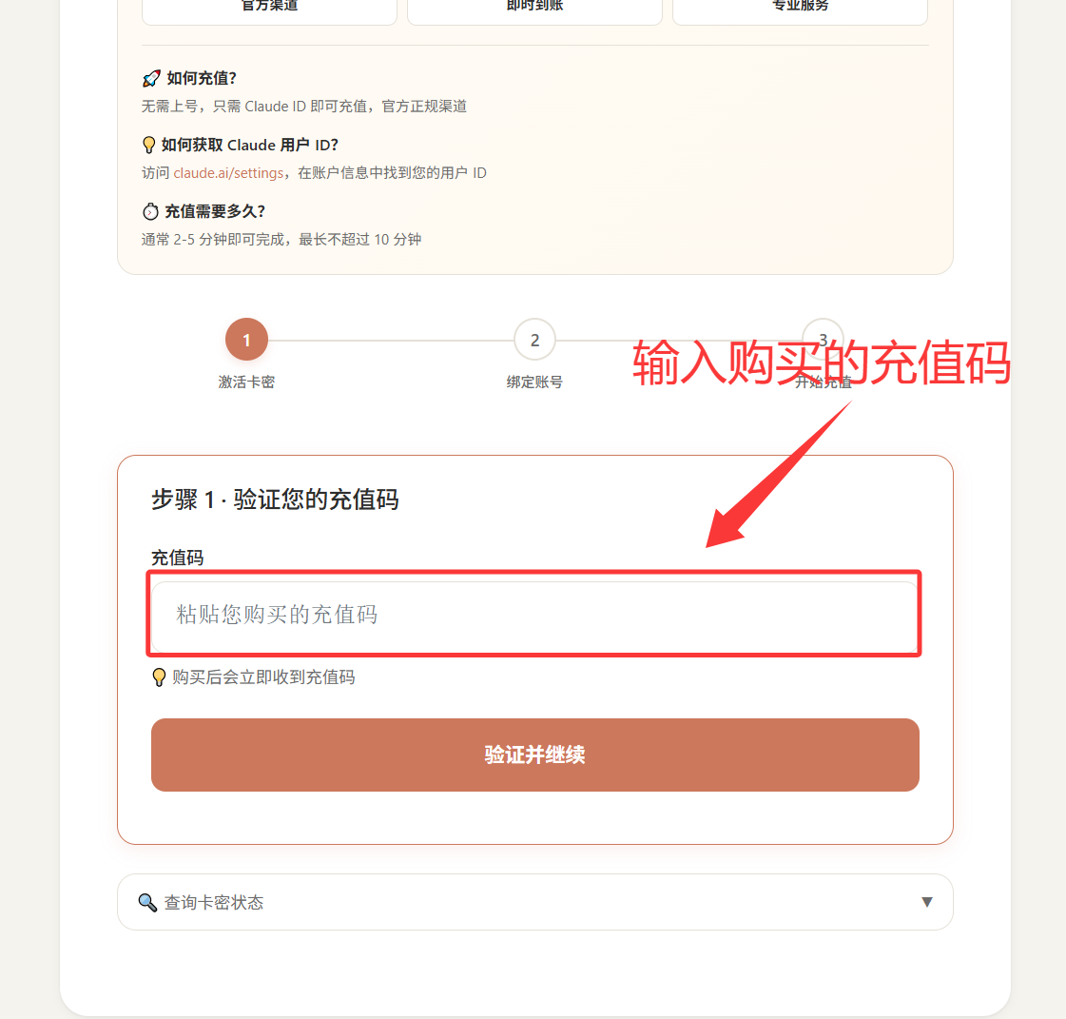This screenshot has height=1019, width=1066.
Task: Click the 官方渠道 card
Action: [x=269, y=9]
